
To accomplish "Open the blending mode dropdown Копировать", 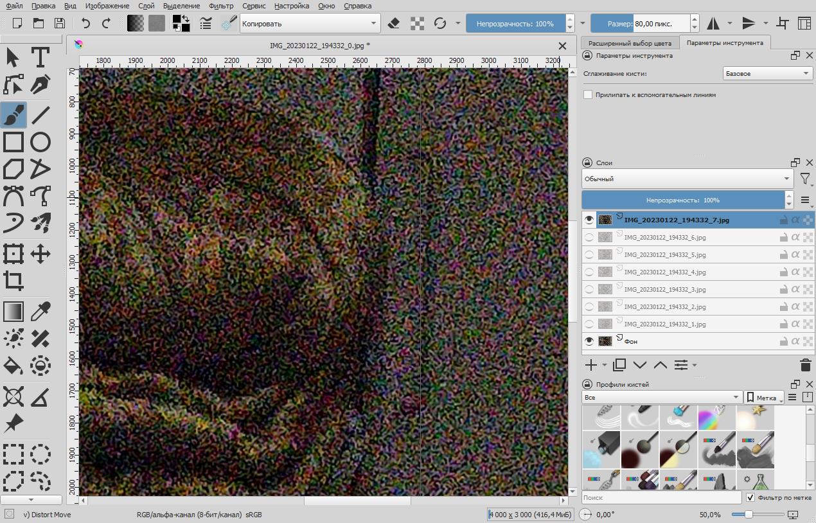I will click(x=309, y=24).
